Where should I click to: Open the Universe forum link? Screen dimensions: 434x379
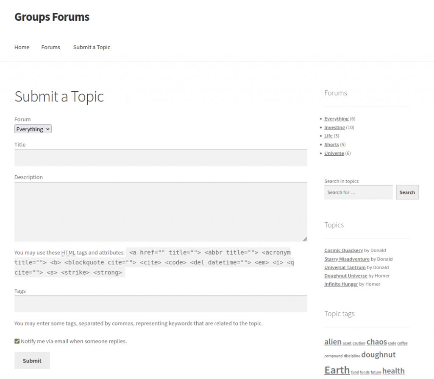334,153
